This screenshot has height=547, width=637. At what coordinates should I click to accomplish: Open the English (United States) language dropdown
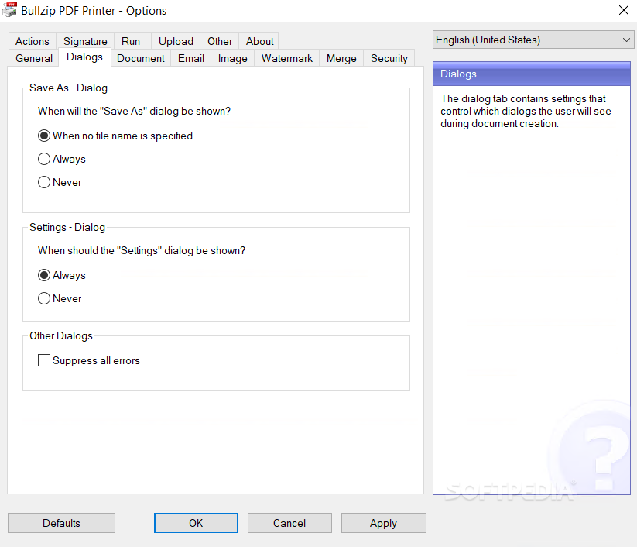[533, 40]
